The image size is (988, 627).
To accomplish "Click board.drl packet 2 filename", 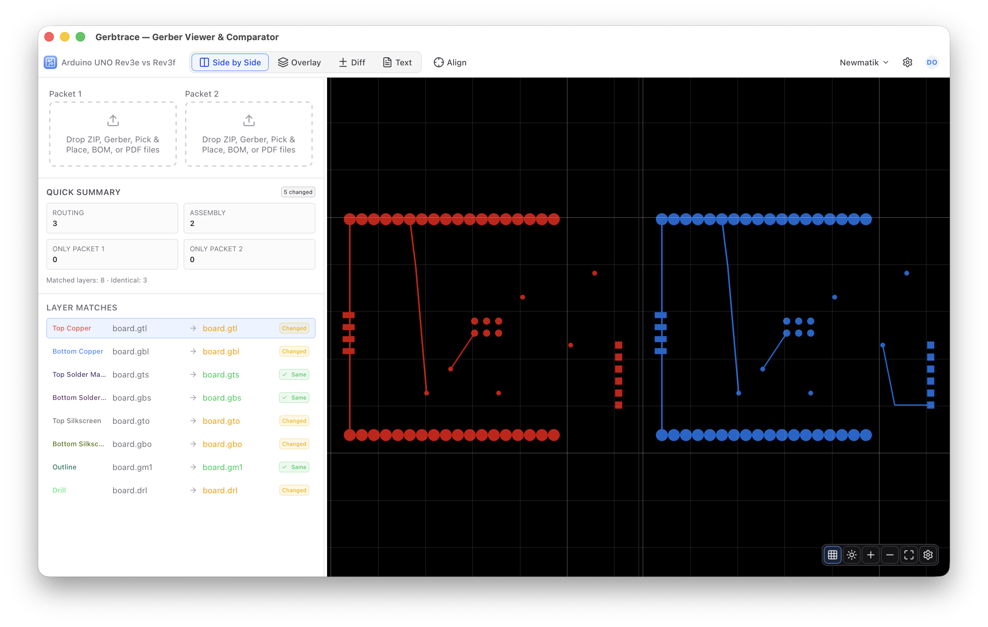I will pos(220,491).
